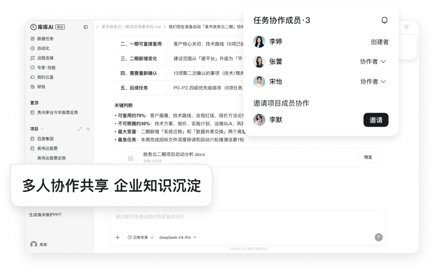The image size is (434, 272).
Task: Open breadcrumb 某市政务云一期项目背景资料.md
Action: point(131,27)
